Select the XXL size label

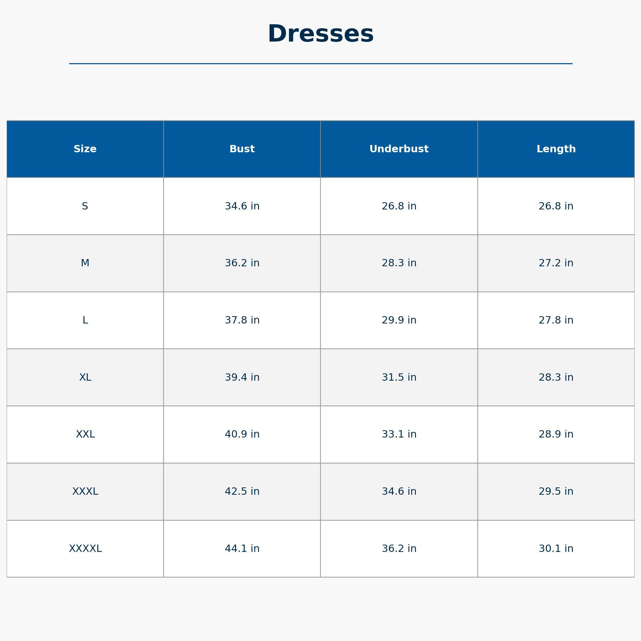coord(85,434)
